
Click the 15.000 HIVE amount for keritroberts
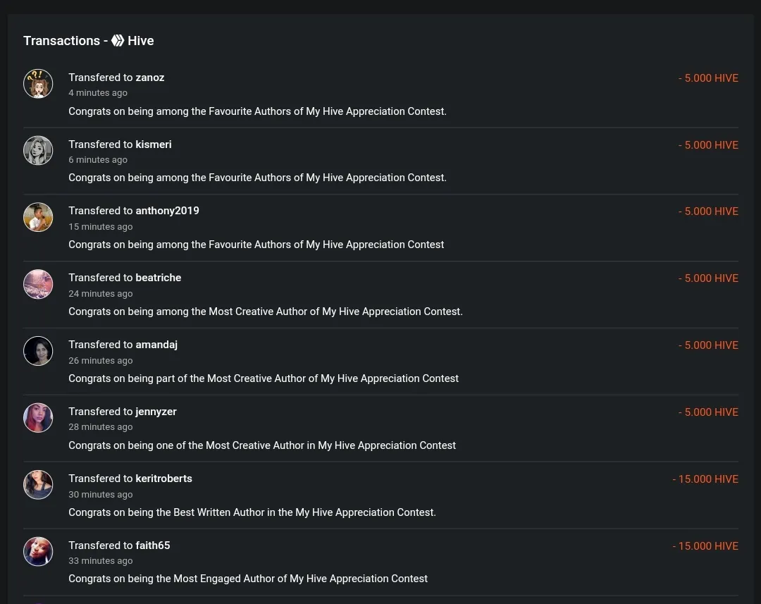click(x=705, y=479)
